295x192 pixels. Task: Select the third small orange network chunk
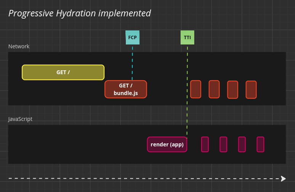(232, 90)
